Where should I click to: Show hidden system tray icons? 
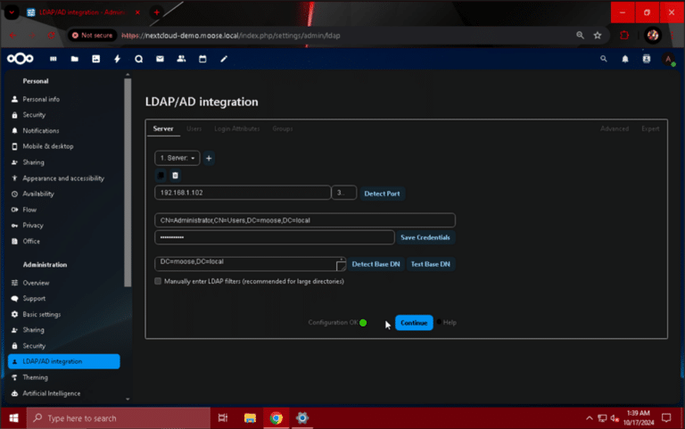(x=589, y=418)
